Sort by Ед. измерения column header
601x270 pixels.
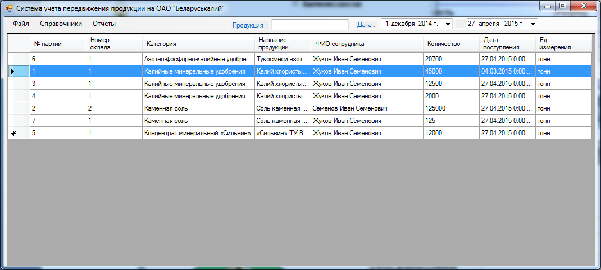pyautogui.click(x=563, y=44)
